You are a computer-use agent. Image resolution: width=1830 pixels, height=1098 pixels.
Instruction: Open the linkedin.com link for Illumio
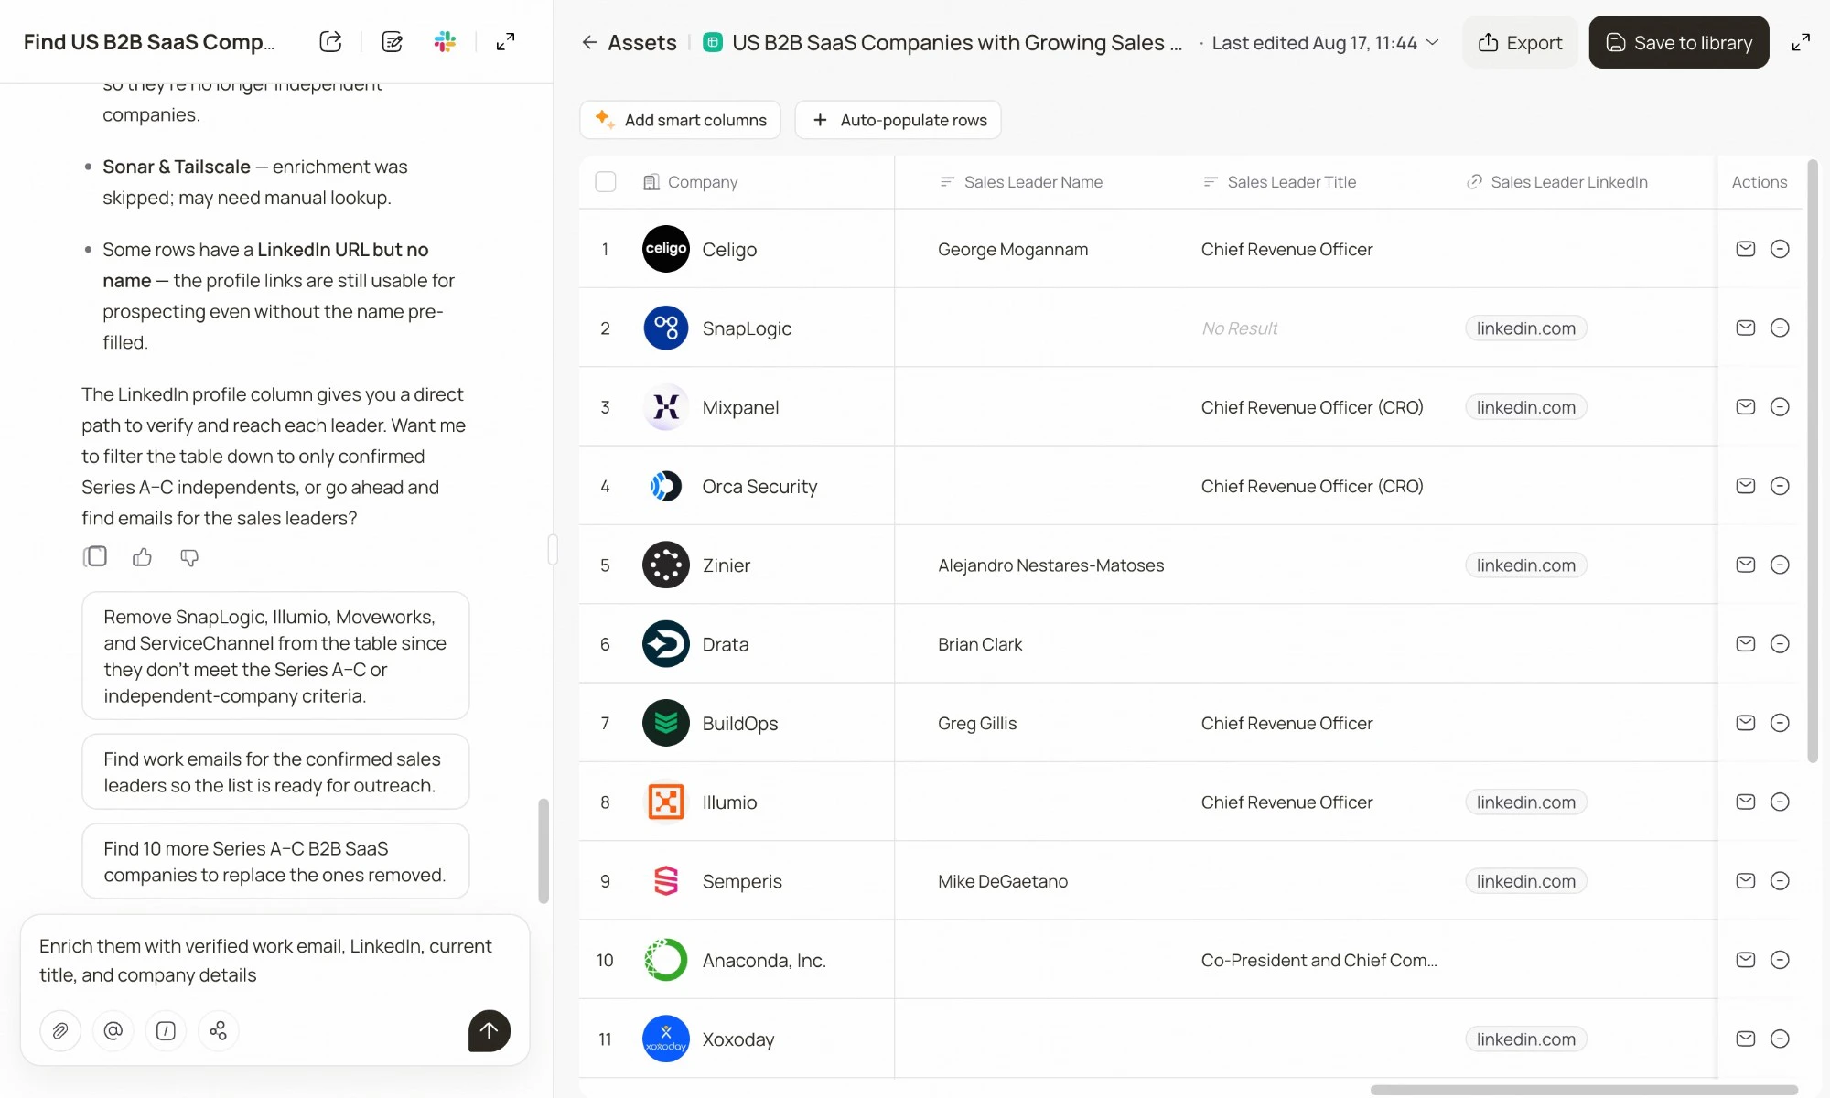click(x=1525, y=802)
